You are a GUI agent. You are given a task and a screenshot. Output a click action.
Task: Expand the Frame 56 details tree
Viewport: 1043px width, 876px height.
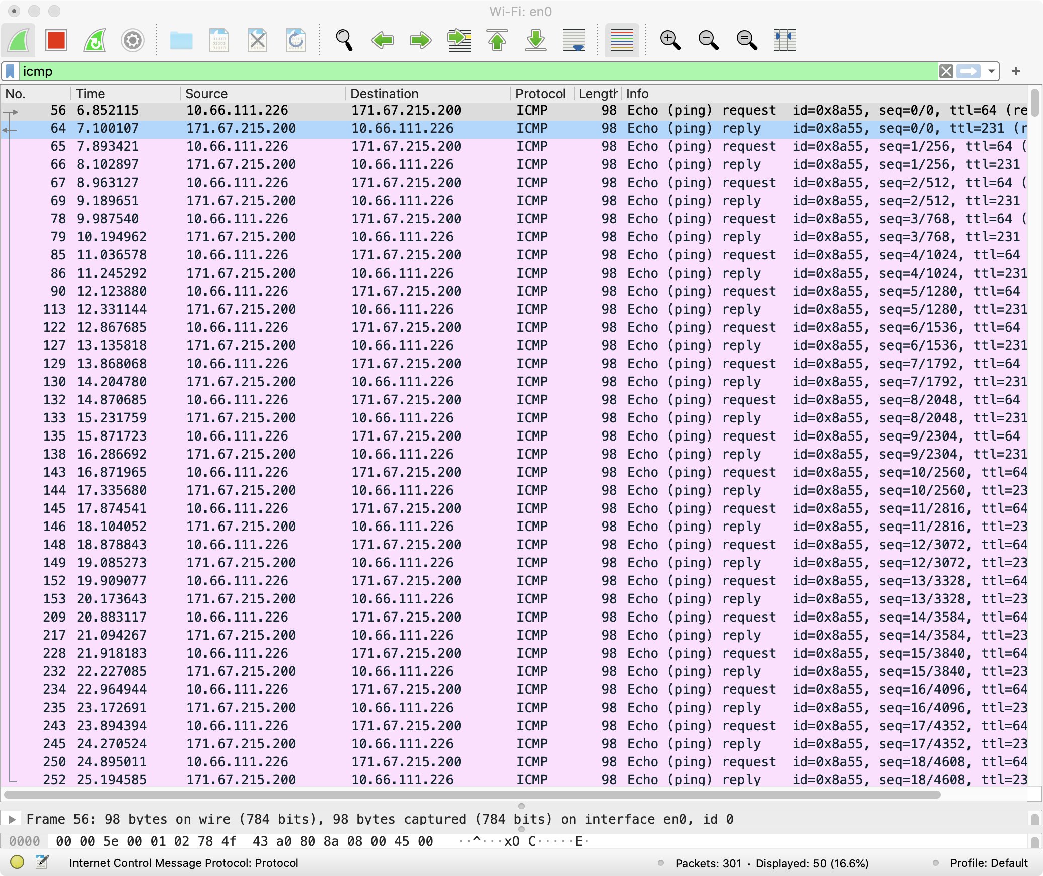pos(12,819)
